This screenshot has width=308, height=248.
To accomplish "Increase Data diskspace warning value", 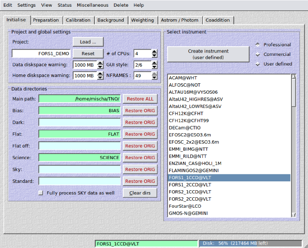I will (100, 63).
